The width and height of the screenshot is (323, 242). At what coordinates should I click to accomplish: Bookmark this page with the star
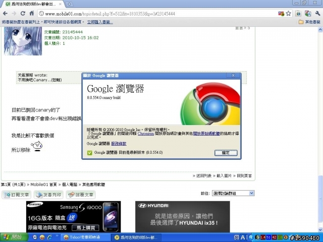click(288, 14)
